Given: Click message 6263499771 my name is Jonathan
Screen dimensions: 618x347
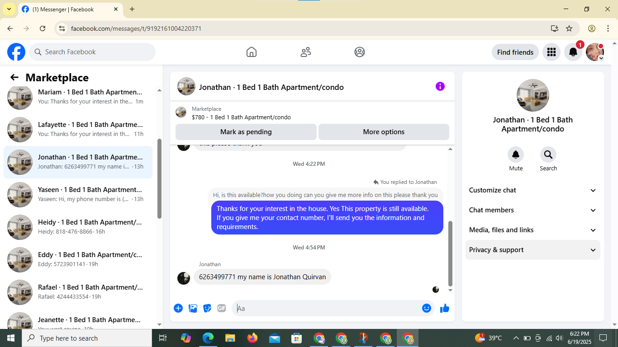Looking at the screenshot, I should (x=262, y=277).
